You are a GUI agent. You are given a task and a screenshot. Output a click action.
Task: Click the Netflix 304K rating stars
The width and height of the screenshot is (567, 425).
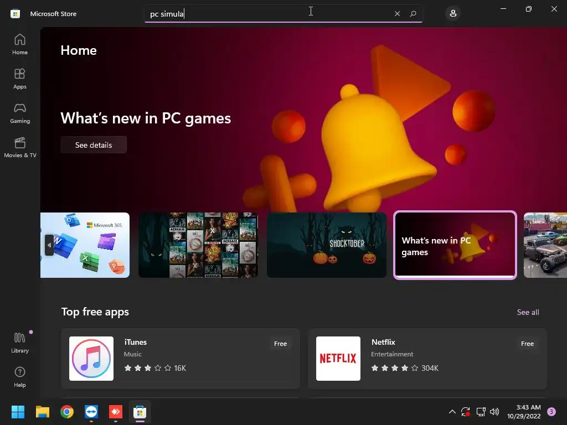(x=405, y=368)
